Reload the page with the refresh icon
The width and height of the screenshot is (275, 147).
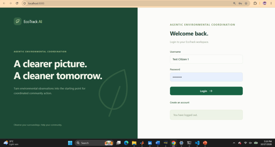click(x=17, y=3)
